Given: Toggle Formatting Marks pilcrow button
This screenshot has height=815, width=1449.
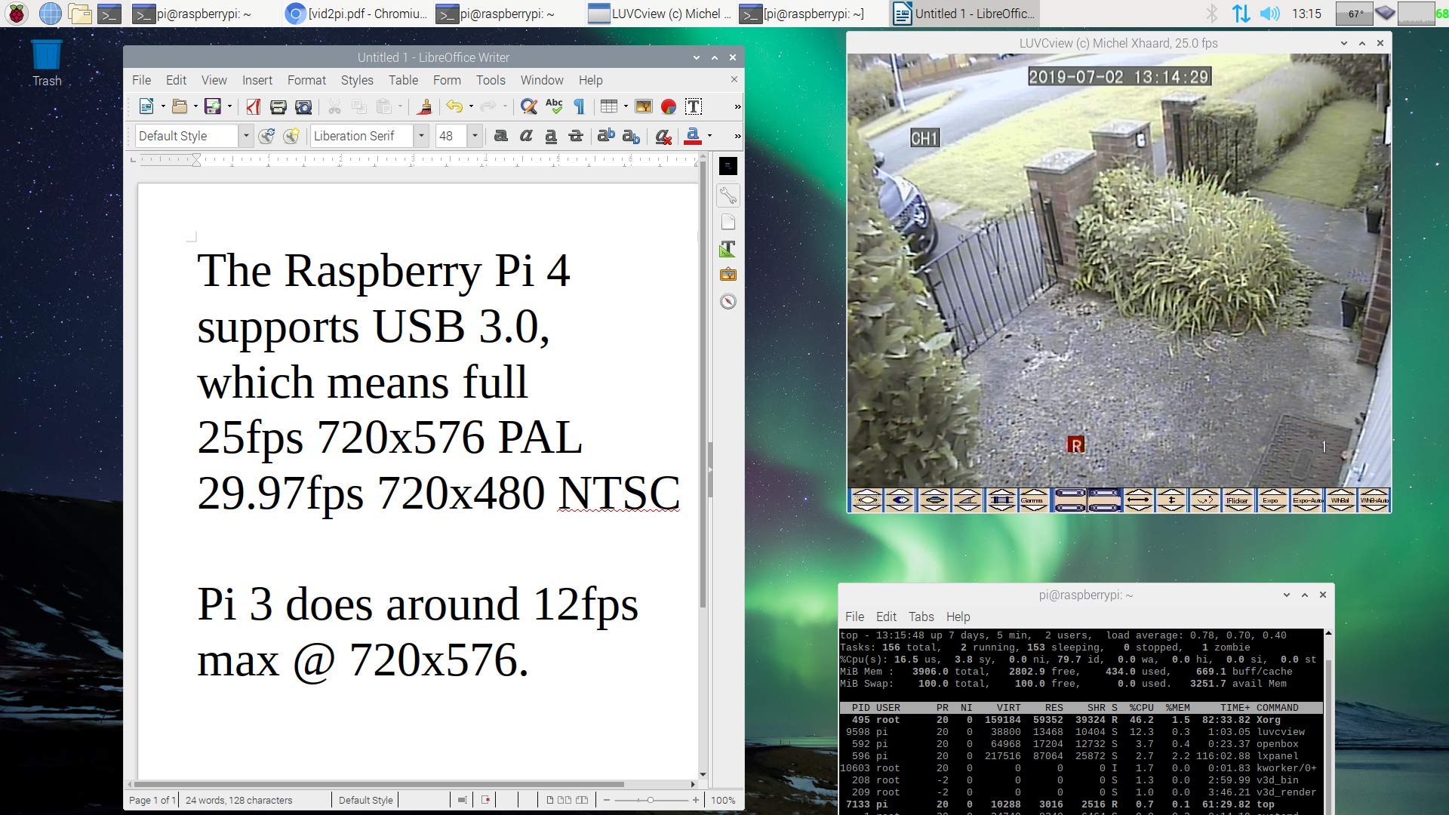Looking at the screenshot, I should 580,107.
